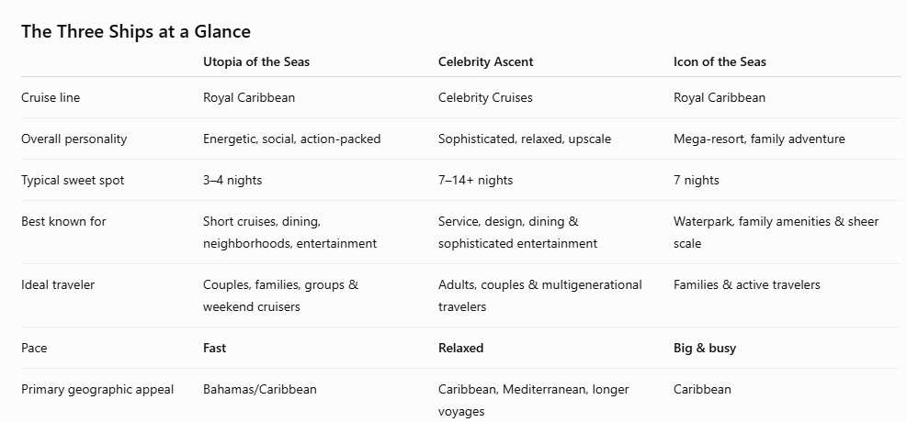Click the bold 'Big & busy' cell

(x=705, y=348)
